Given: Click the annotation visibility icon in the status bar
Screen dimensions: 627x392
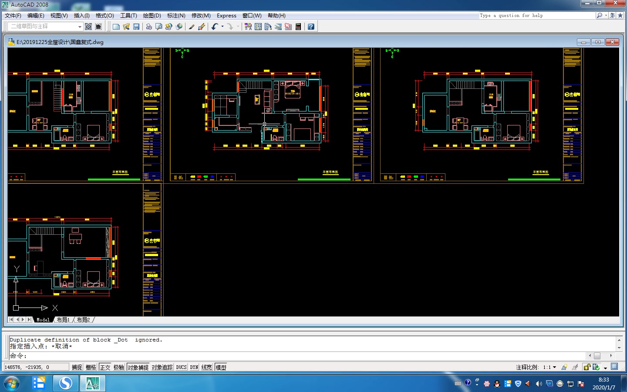Looking at the screenshot, I should click(564, 367).
